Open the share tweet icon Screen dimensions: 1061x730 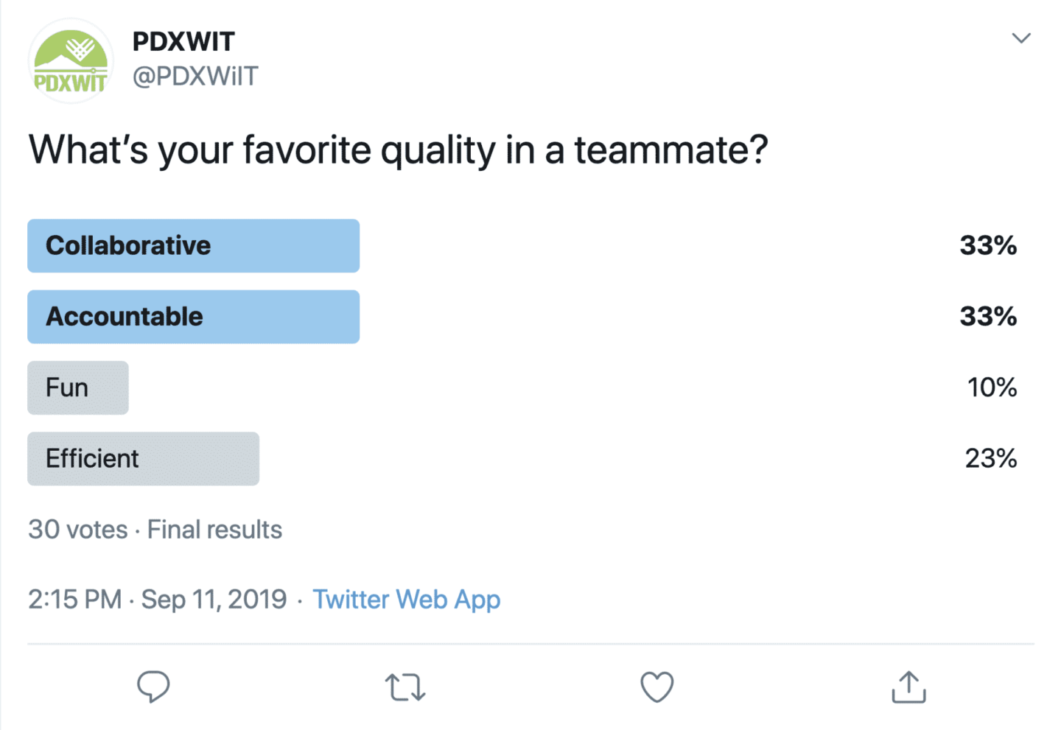pos(908,687)
